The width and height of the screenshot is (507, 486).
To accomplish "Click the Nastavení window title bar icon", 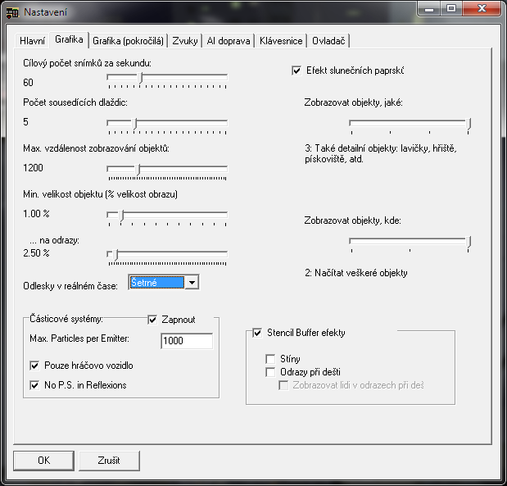I will pyautogui.click(x=13, y=11).
